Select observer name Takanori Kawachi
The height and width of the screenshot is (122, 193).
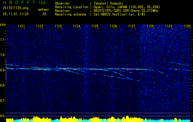(108, 3)
